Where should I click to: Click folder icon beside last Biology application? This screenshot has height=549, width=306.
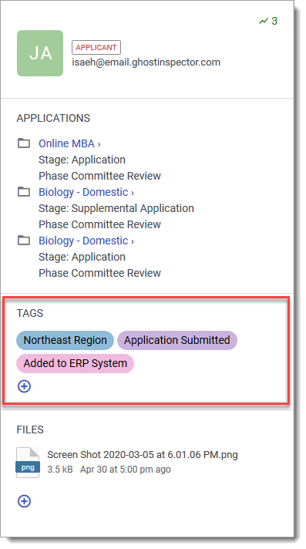pyautogui.click(x=24, y=241)
